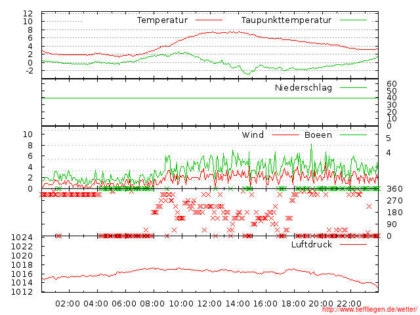Select the 12:00 time axis label

(x=209, y=304)
